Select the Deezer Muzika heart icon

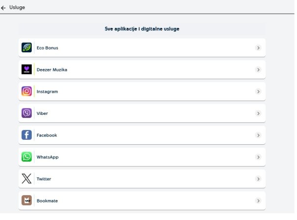[x=26, y=69]
